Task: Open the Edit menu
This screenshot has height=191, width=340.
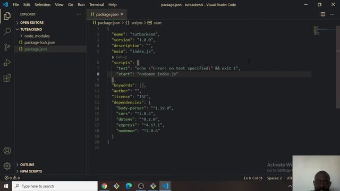Action: coord(27,5)
